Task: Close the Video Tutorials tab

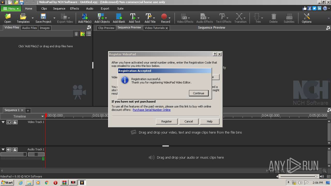Action: coord(167,28)
